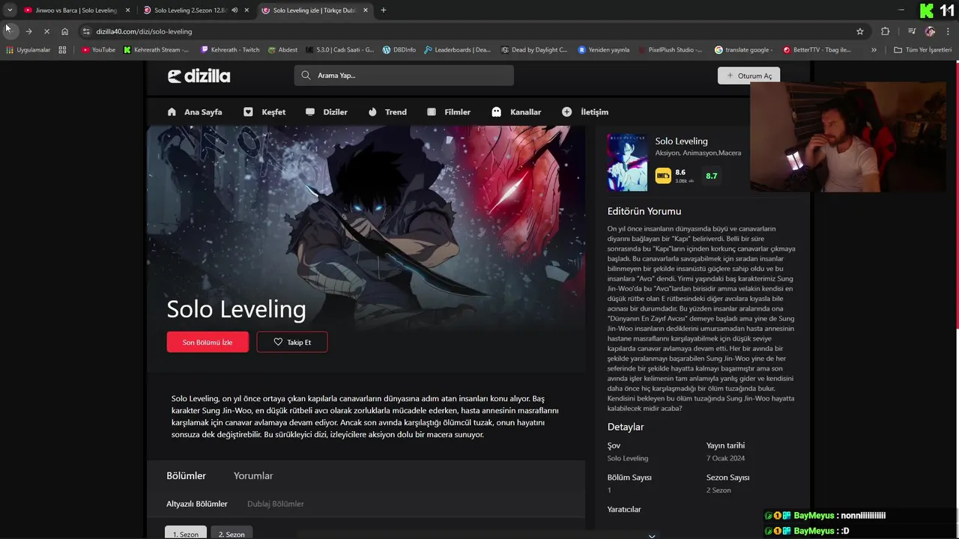Screen dimensions: 959x539
Task: Click the address bar URL
Action: [x=144, y=31]
